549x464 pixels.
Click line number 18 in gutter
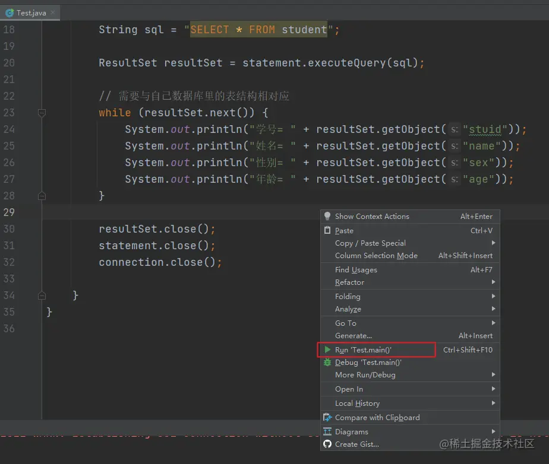pos(9,30)
